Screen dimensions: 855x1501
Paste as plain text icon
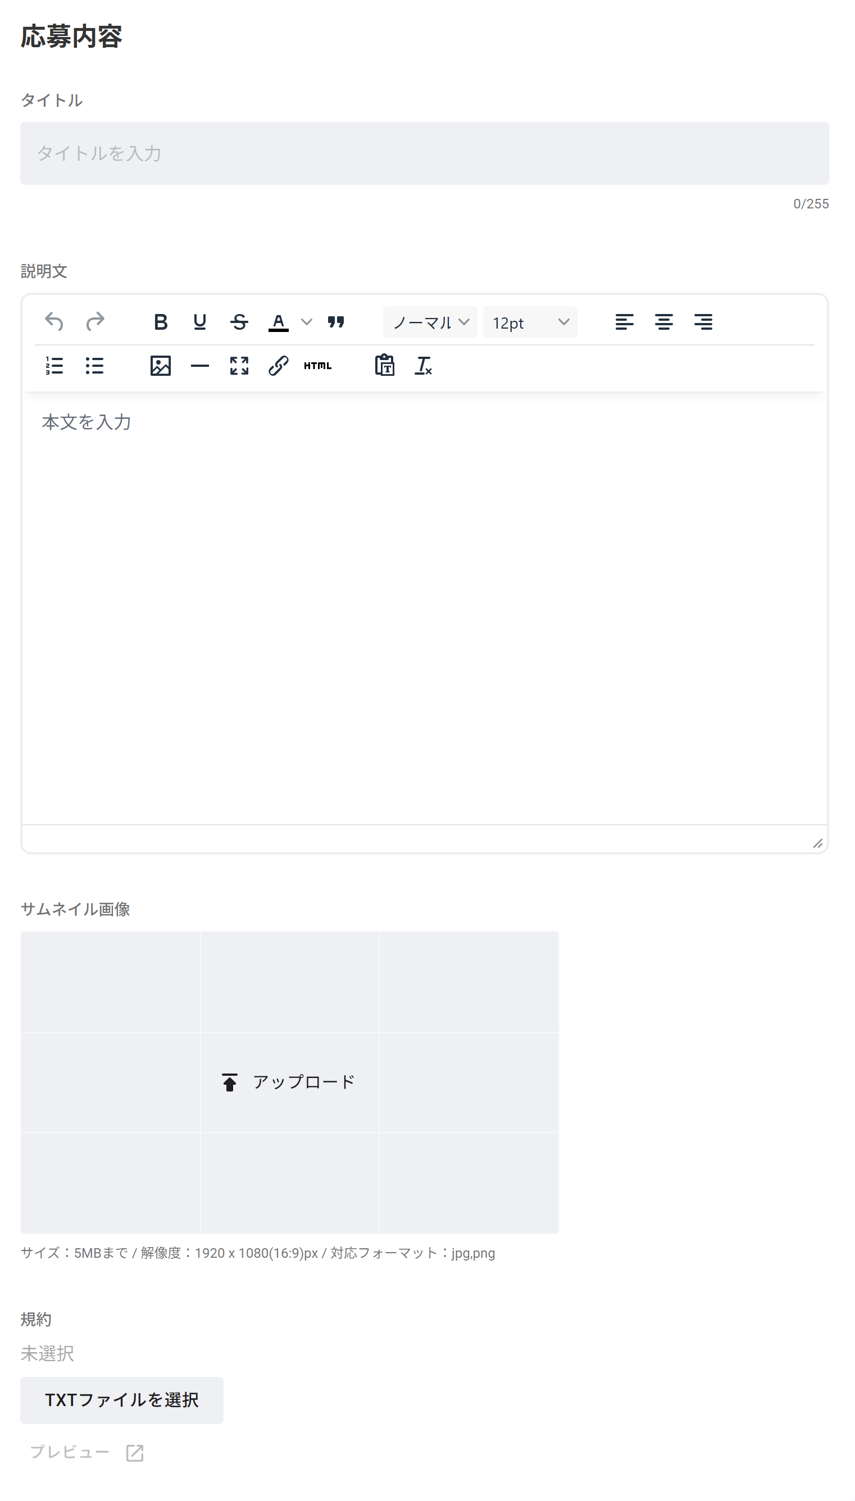pyautogui.click(x=385, y=366)
